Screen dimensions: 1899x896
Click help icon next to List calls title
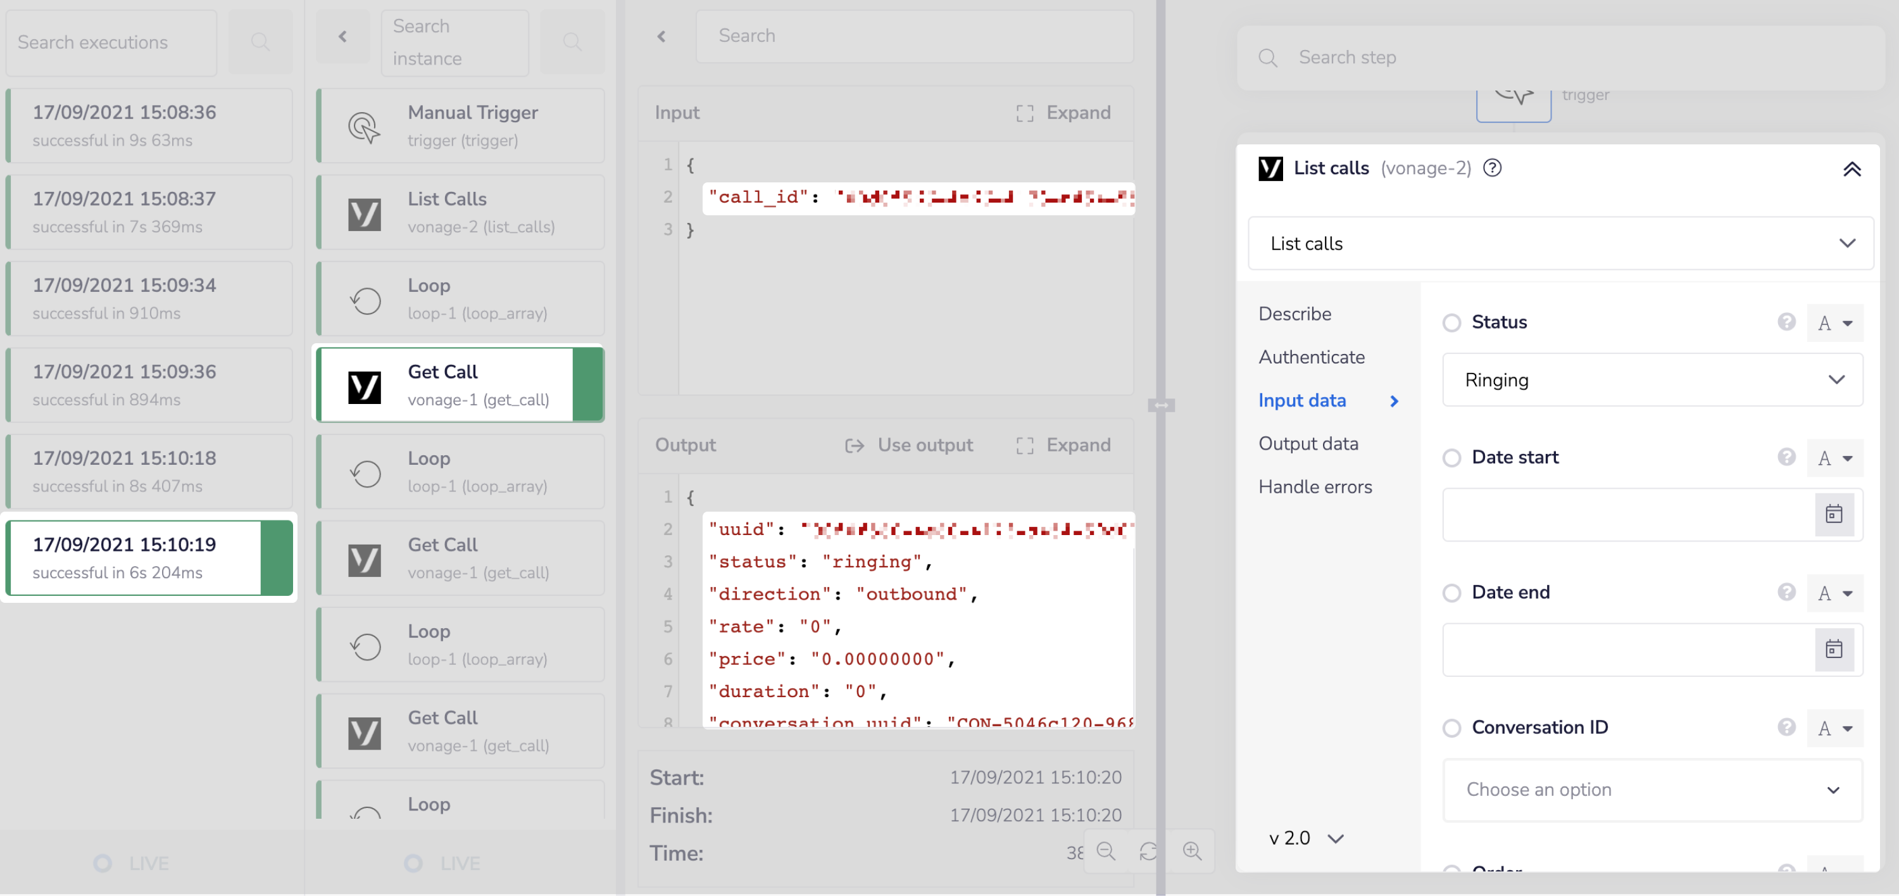click(1492, 168)
